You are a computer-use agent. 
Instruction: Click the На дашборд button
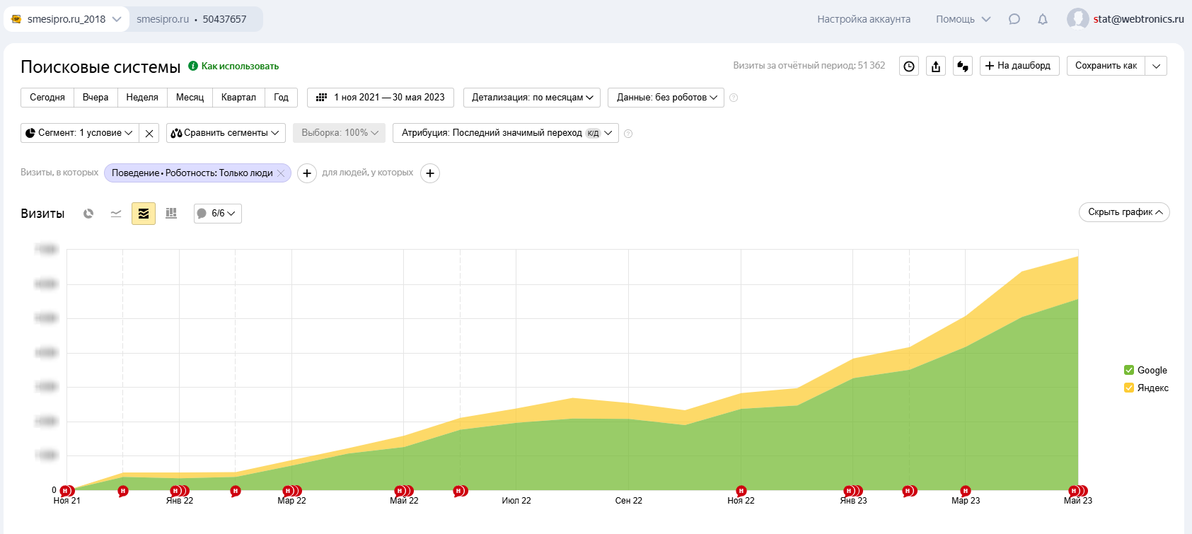pyautogui.click(x=1019, y=66)
